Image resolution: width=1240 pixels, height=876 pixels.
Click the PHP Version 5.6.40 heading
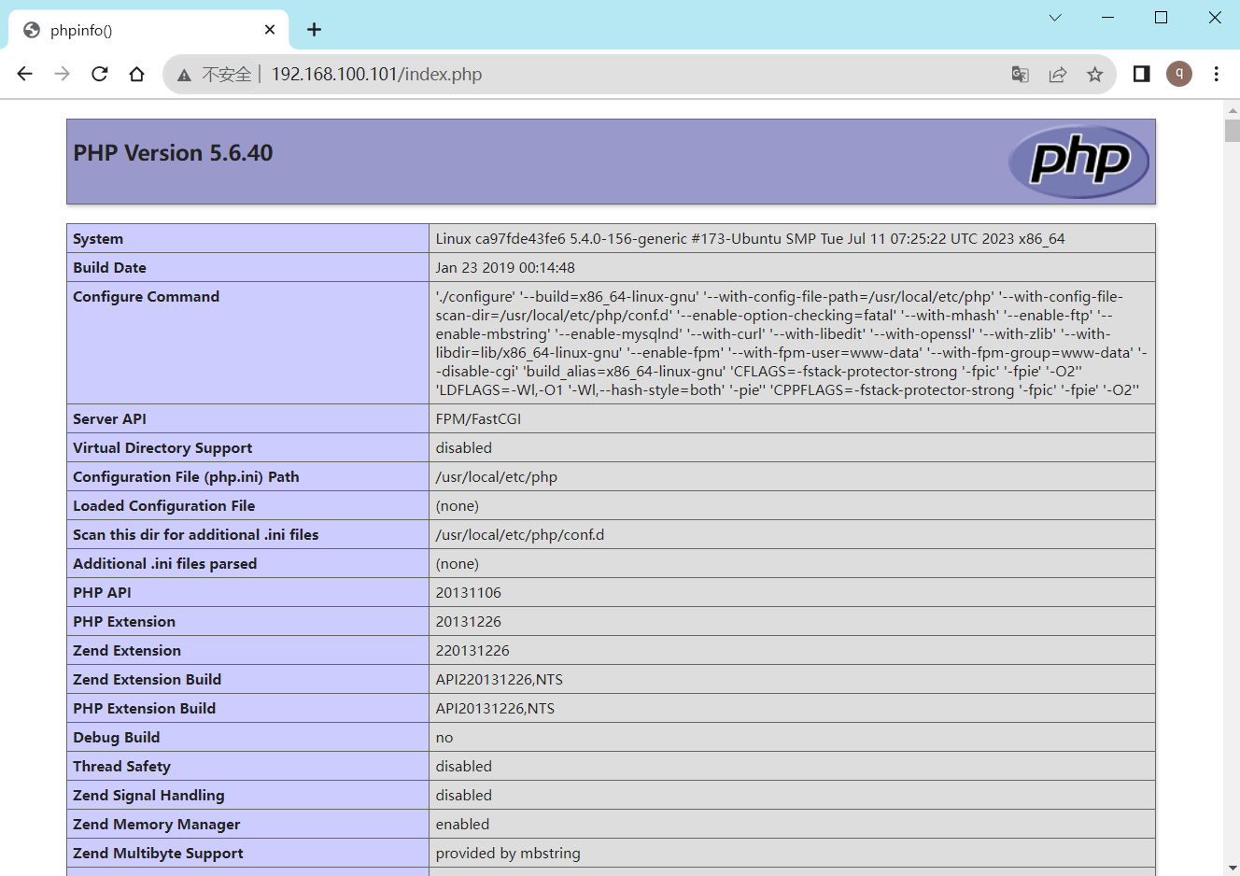coord(173,153)
